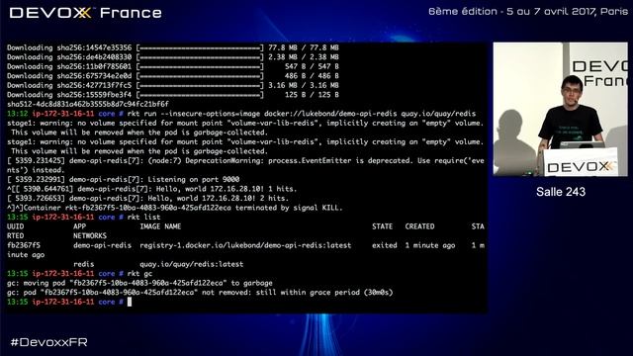Viewport: 633px width, 356px height.
Task: Click the 'rkt gc' command text
Action: [x=139, y=274]
